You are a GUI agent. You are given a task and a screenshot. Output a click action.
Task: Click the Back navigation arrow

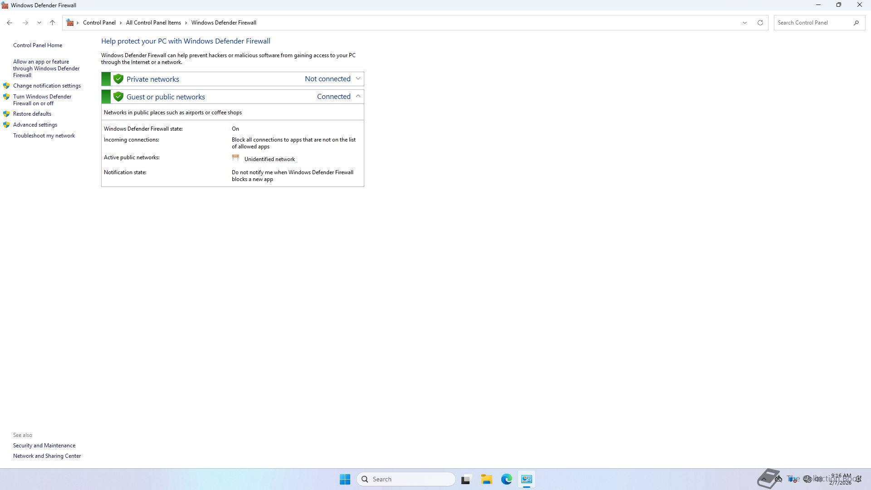pos(10,23)
